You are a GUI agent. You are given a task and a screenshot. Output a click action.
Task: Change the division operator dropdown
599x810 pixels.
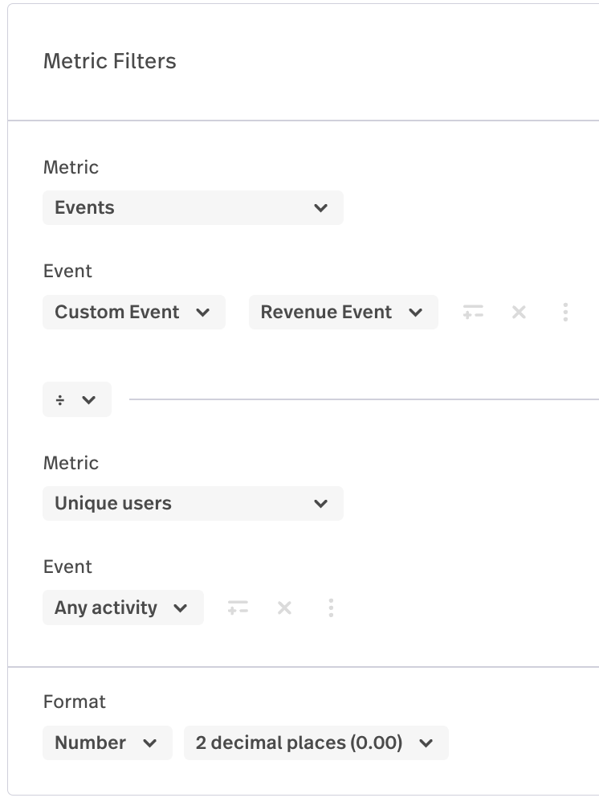click(76, 399)
